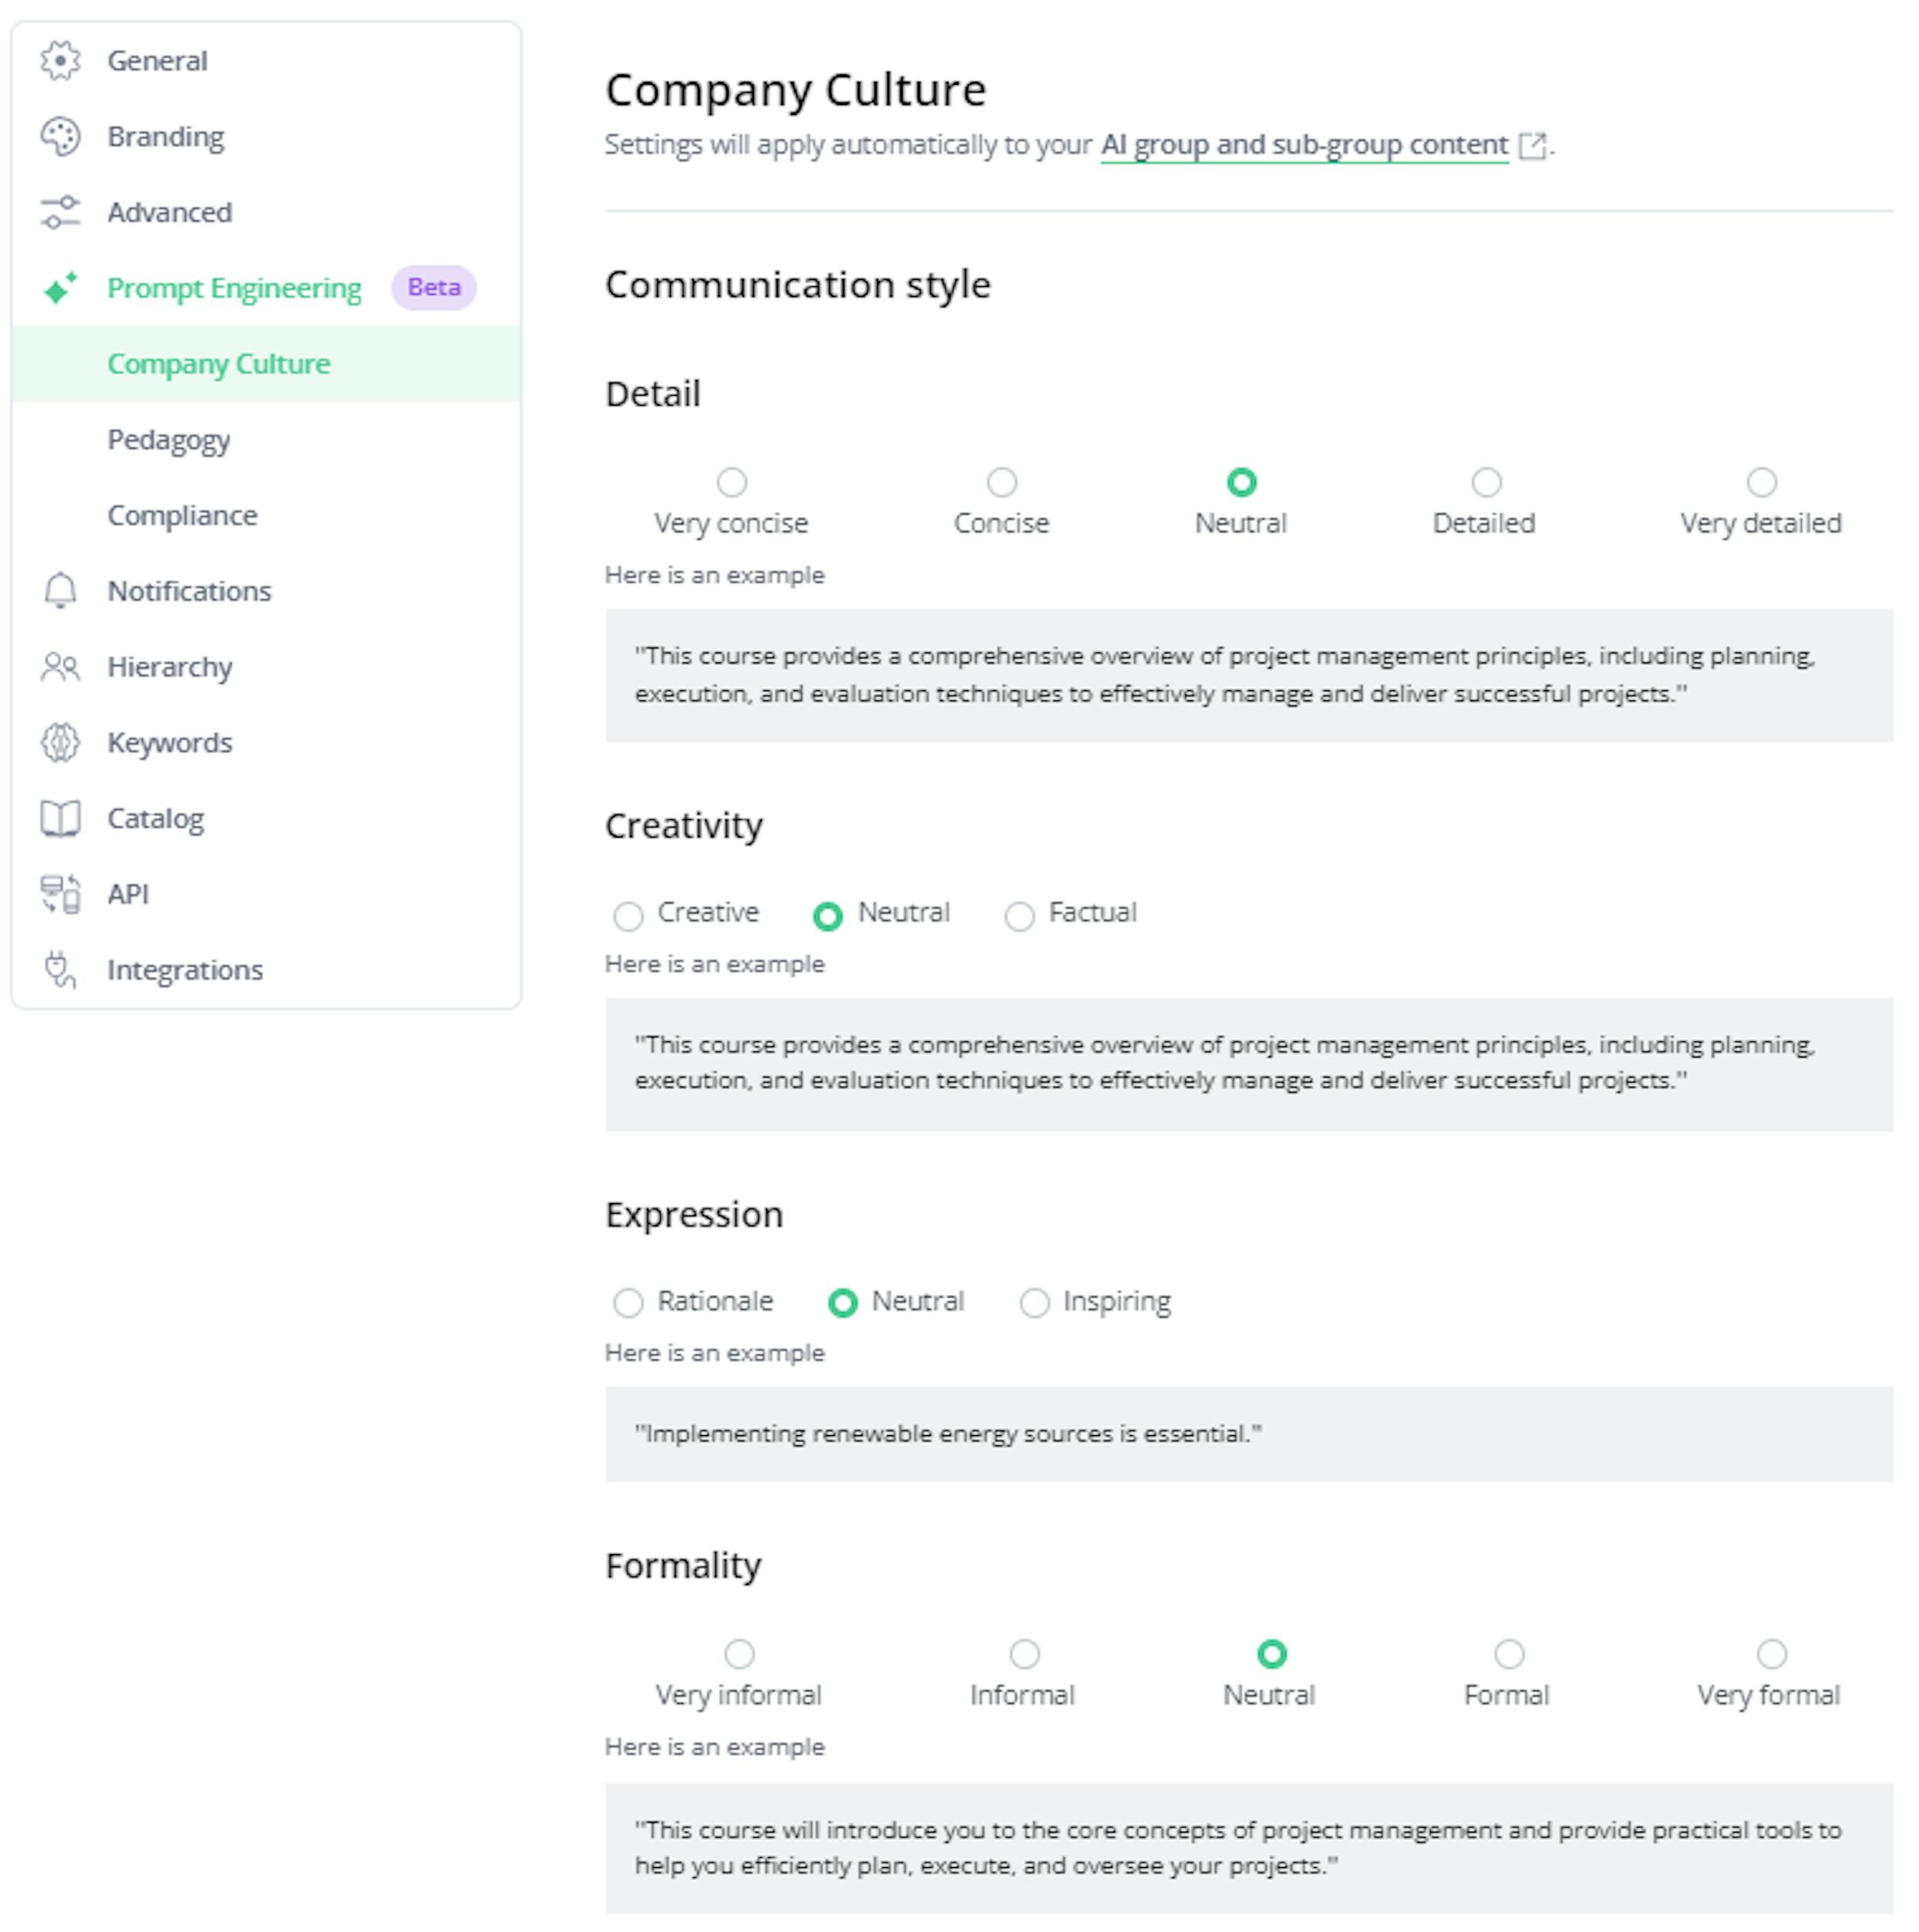
Task: Click the Advanced sliders icon
Action: 60,212
